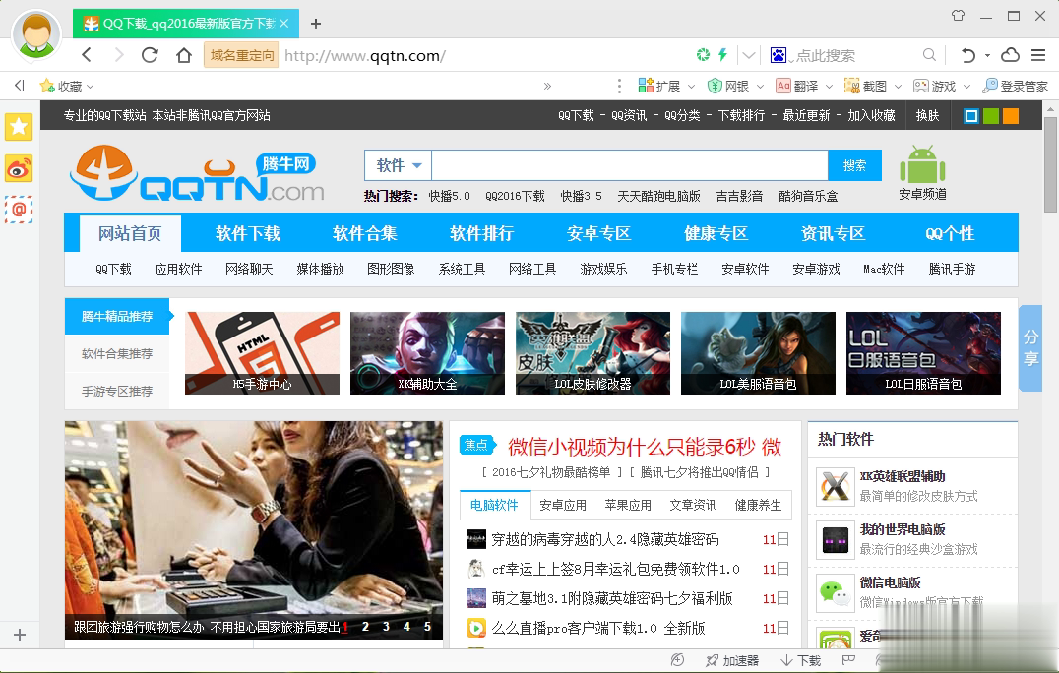This screenshot has height=673, width=1059.
Task: Click the search magnifier icon
Action: pos(929,55)
